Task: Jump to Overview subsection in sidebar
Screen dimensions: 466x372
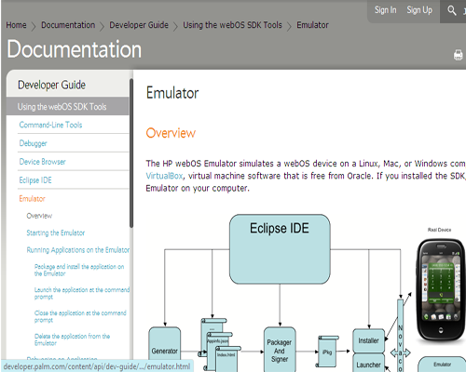Action: tap(39, 216)
